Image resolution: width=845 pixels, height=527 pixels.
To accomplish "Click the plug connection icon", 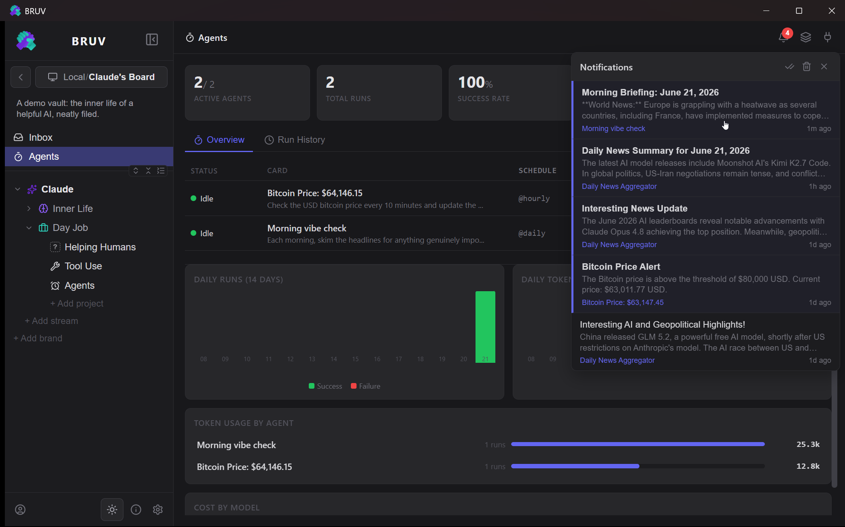I will pyautogui.click(x=828, y=37).
